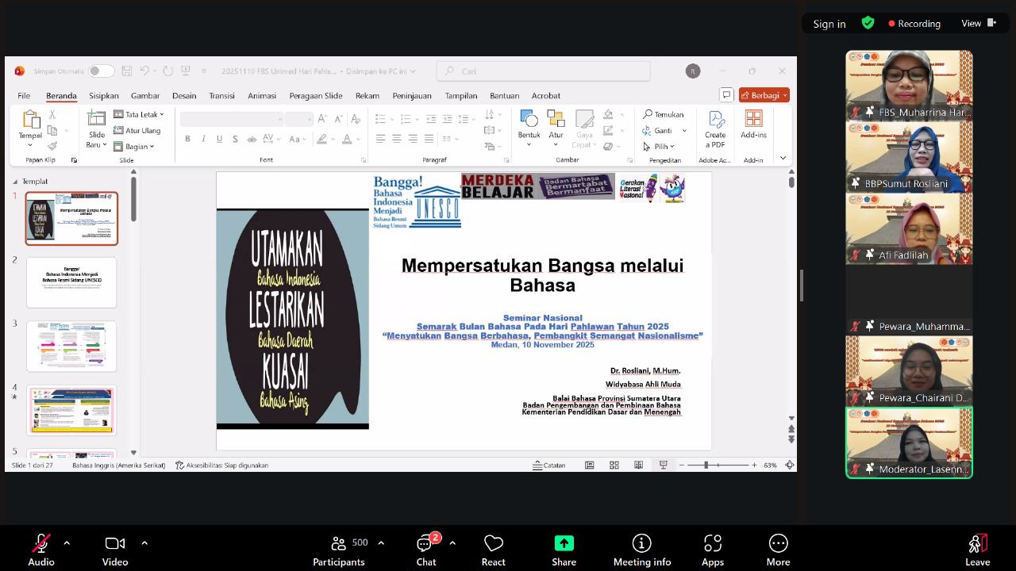
Task: Select slide 2 thumbnail in panel
Action: point(71,282)
